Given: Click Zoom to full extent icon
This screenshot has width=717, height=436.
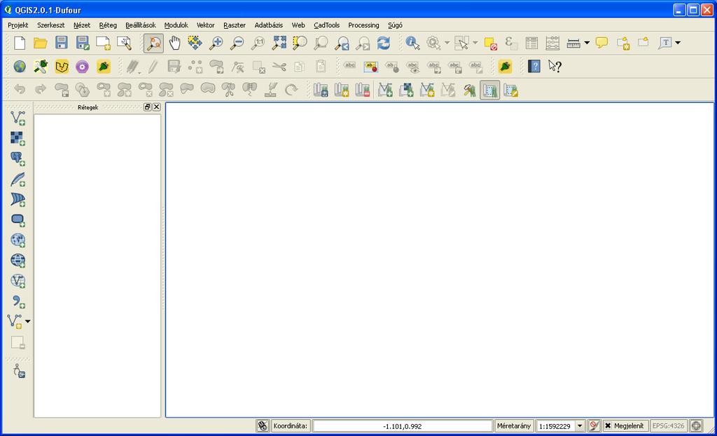Looking at the screenshot, I should pyautogui.click(x=279, y=43).
